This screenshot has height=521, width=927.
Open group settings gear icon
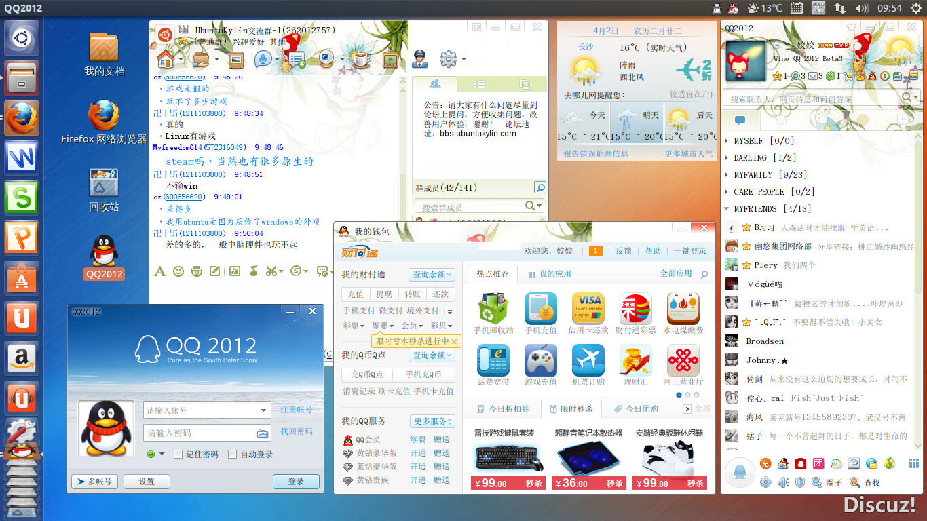(449, 60)
